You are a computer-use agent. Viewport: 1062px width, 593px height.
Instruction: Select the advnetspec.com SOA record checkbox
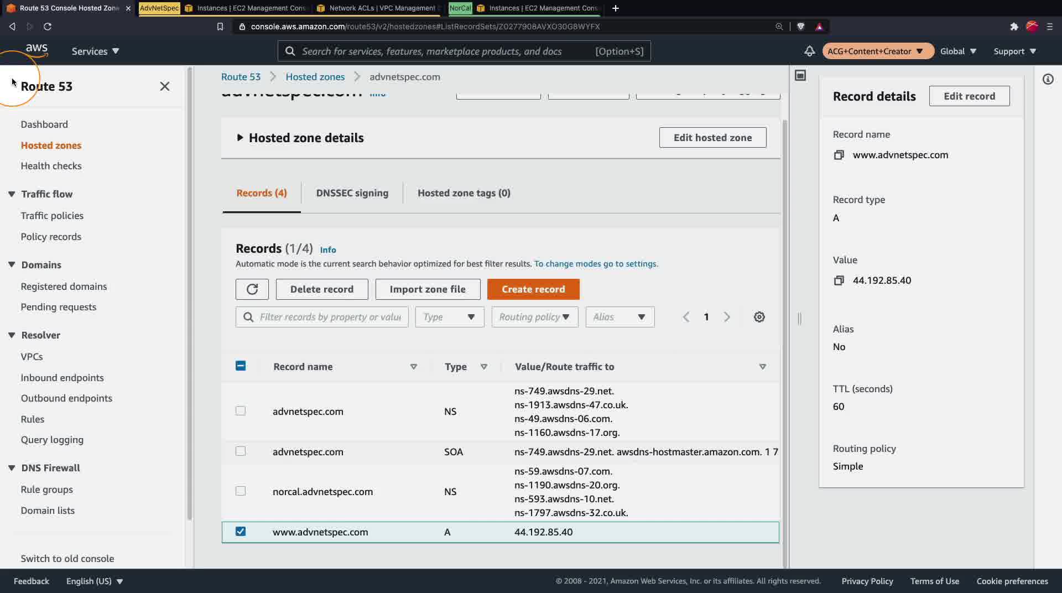(x=241, y=451)
